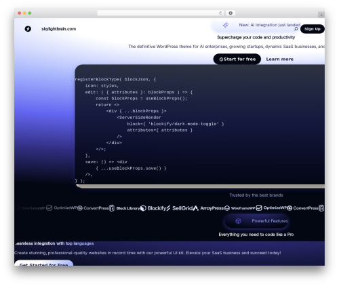This screenshot has width=339, height=286.
Task: Click the 'save: () => <div' code line
Action: (106, 162)
